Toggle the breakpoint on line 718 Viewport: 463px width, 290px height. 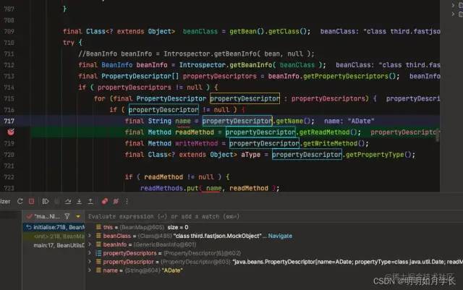[x=11, y=132]
